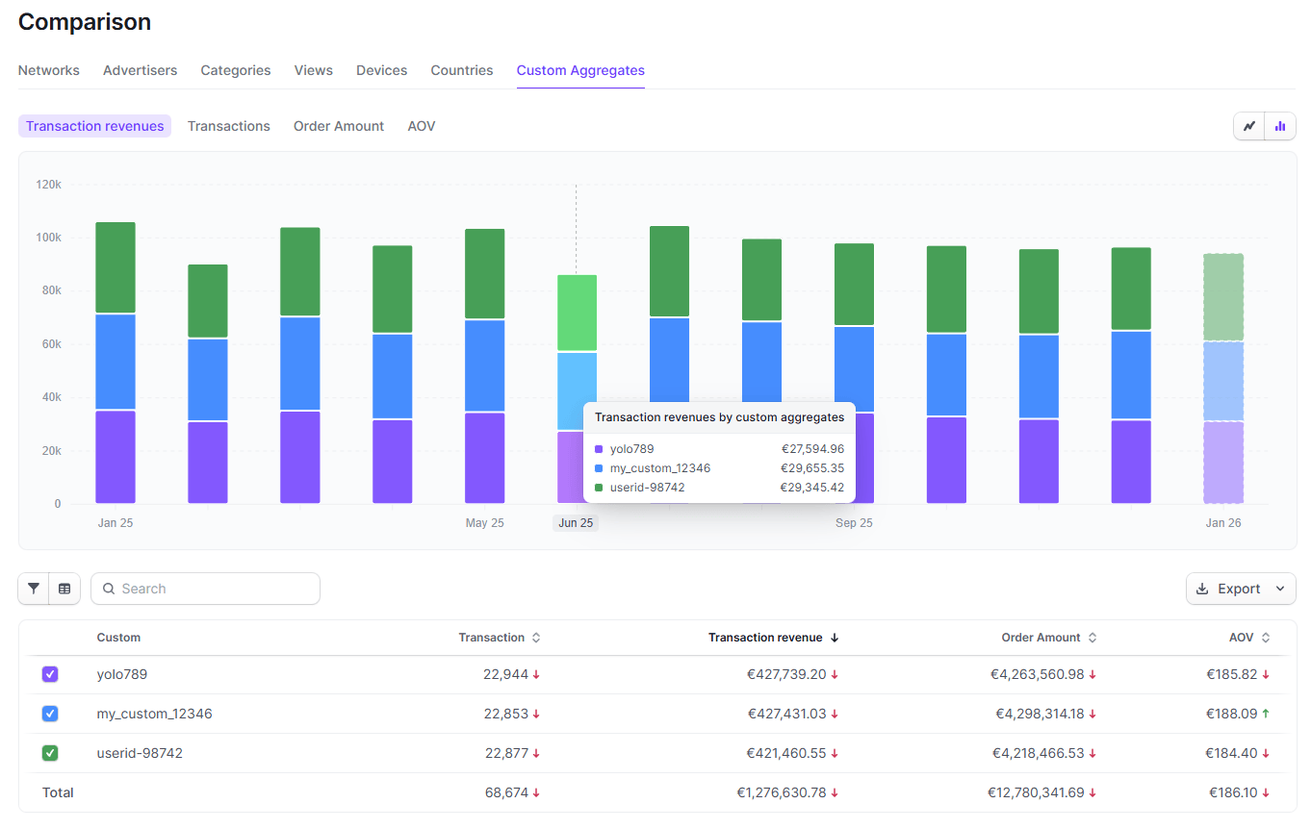Sort by AOV column arrows
Image resolution: width=1311 pixels, height=829 pixels.
click(x=1266, y=638)
